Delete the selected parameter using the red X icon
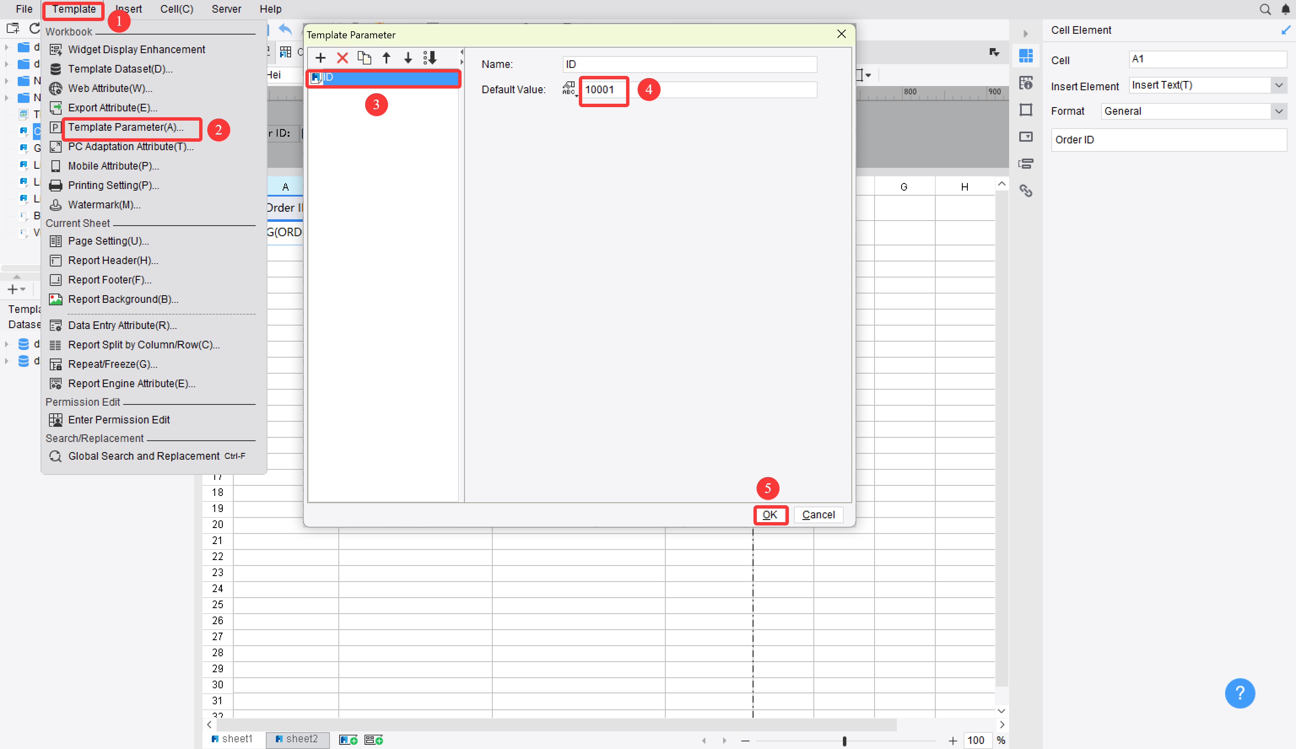The width and height of the screenshot is (1296, 749). tap(343, 58)
